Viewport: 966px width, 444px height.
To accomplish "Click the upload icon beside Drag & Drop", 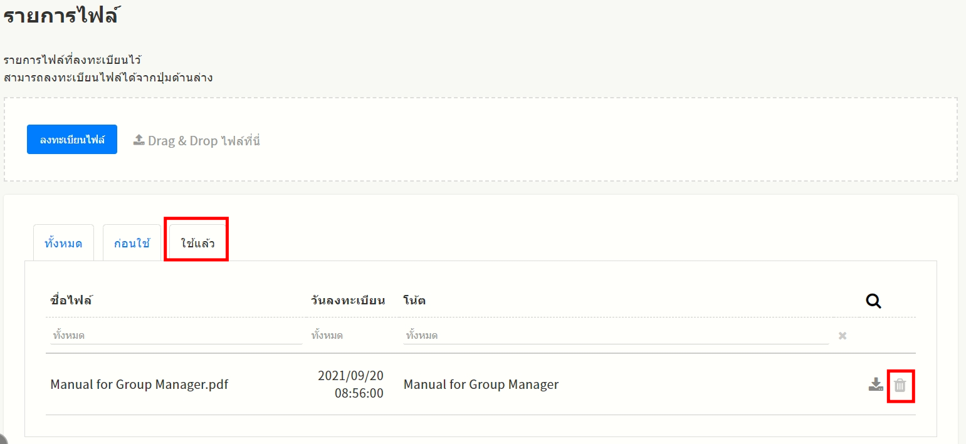I will [x=139, y=140].
